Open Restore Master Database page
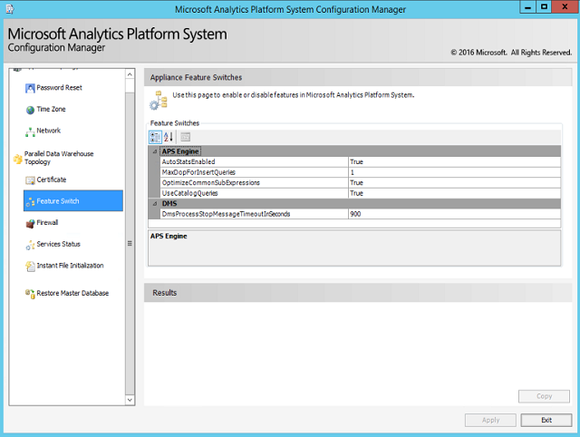Viewport: 580px width, 437px height. 72,293
